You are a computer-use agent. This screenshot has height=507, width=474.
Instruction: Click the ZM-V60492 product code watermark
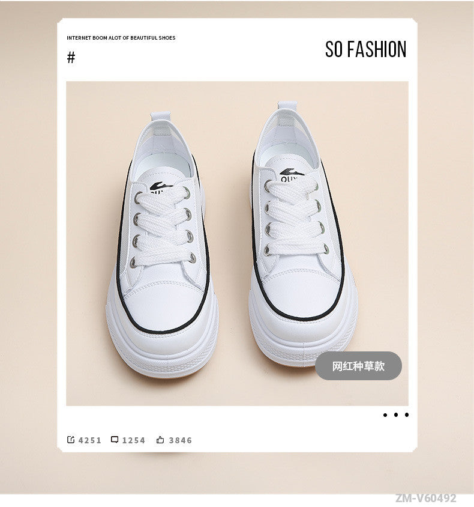(x=426, y=498)
